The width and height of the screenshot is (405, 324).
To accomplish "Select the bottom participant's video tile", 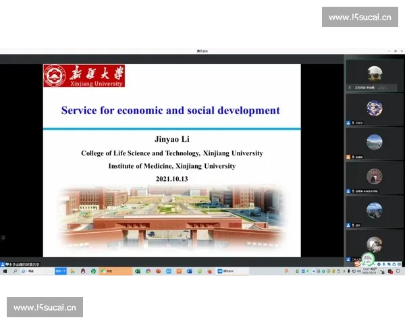I will coord(374,243).
